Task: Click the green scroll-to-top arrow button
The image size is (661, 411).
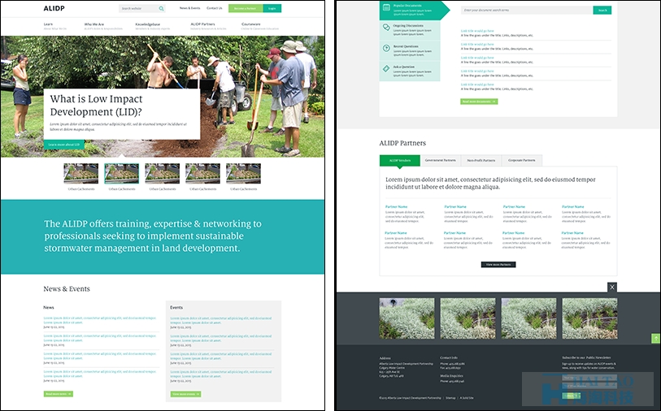Action: tap(655, 338)
